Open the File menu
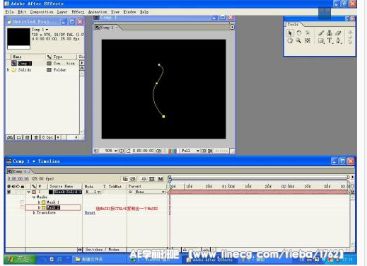 (x=9, y=12)
